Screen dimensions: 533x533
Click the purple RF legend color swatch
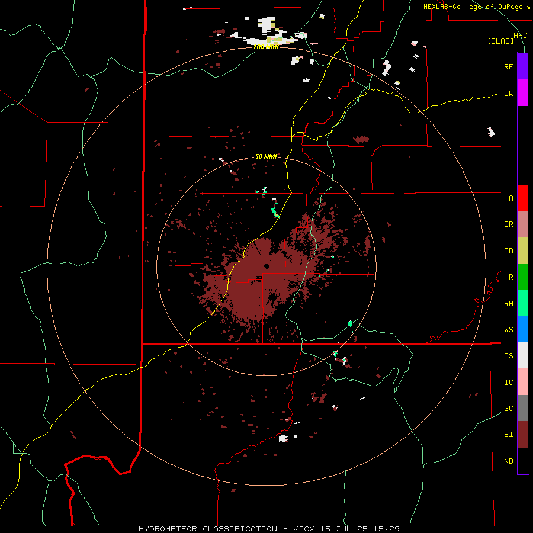pyautogui.click(x=523, y=66)
